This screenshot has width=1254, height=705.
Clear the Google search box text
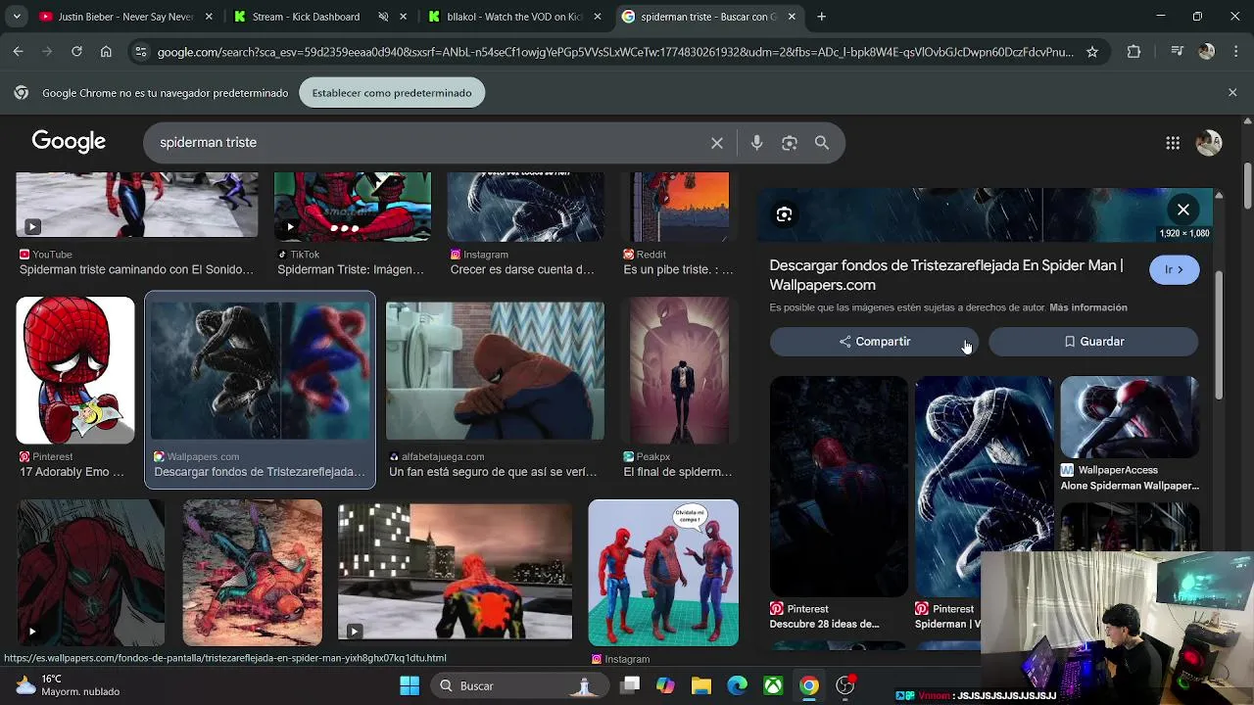pyautogui.click(x=717, y=143)
